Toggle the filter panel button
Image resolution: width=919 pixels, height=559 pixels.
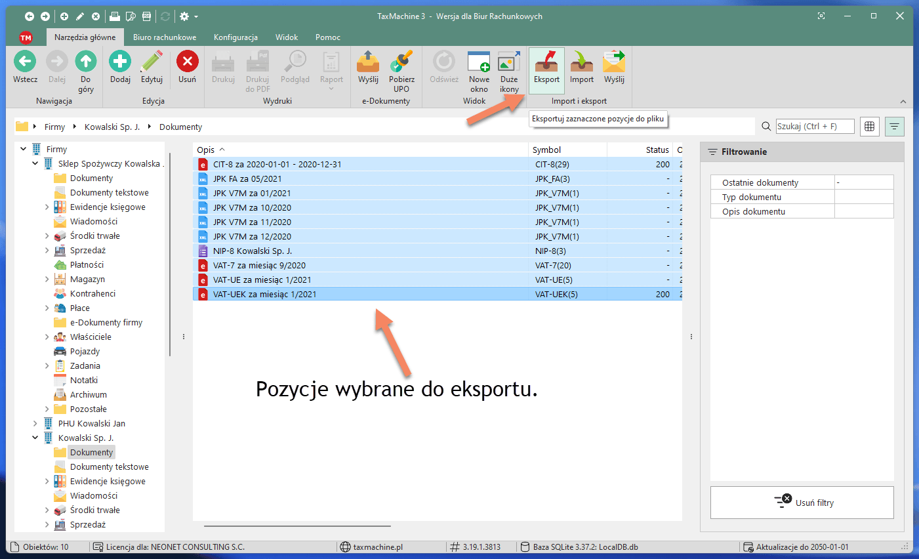tap(894, 127)
